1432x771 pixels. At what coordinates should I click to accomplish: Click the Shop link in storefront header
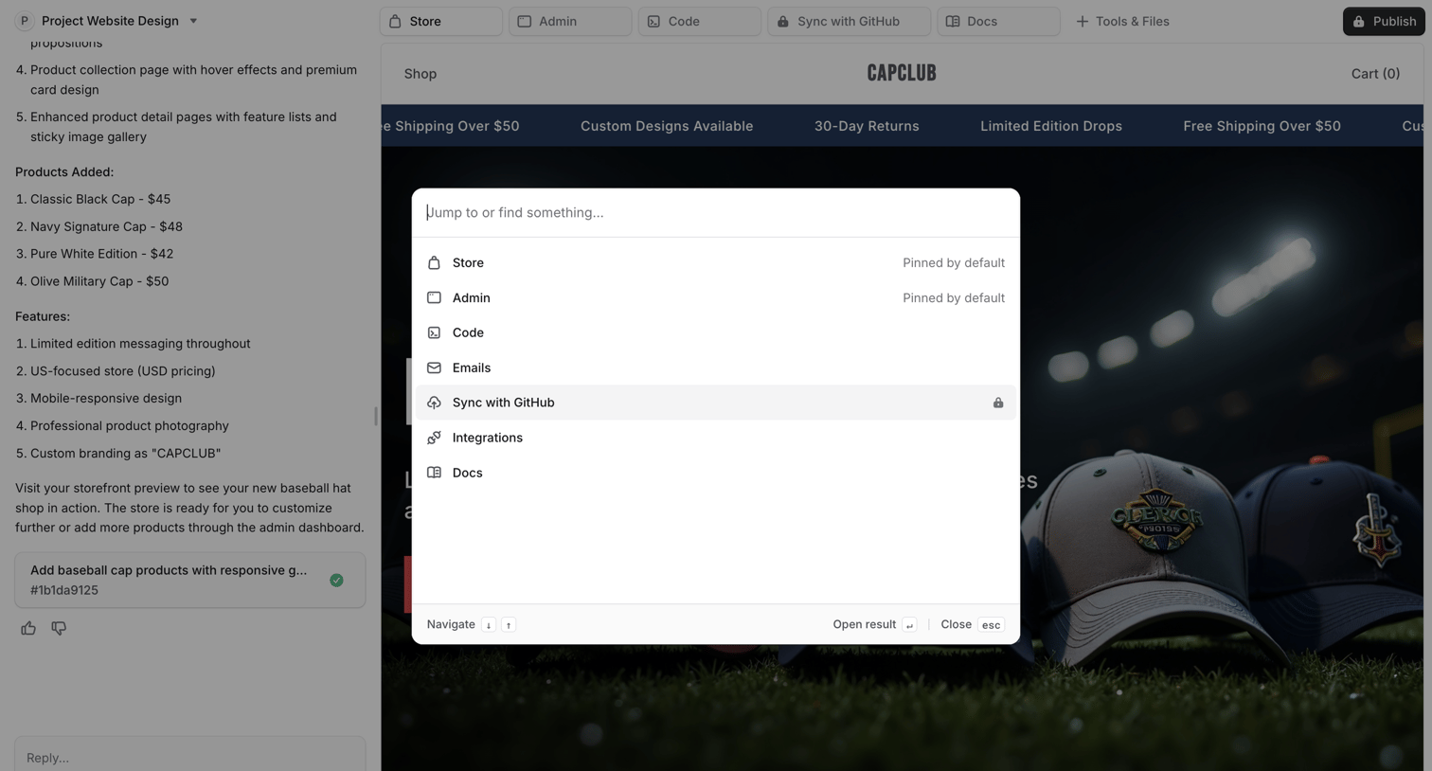[421, 74]
